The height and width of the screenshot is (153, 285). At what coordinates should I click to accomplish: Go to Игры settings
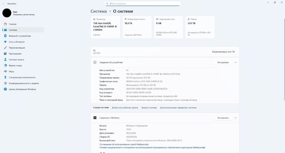tap(23, 71)
